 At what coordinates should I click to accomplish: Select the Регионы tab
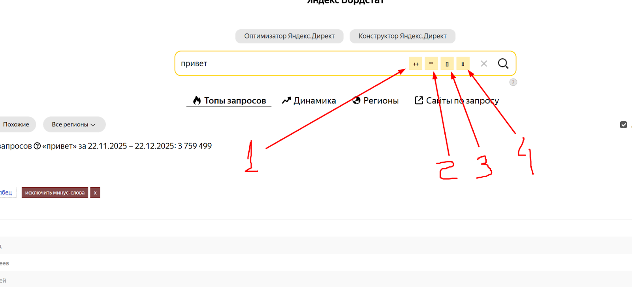tap(375, 101)
